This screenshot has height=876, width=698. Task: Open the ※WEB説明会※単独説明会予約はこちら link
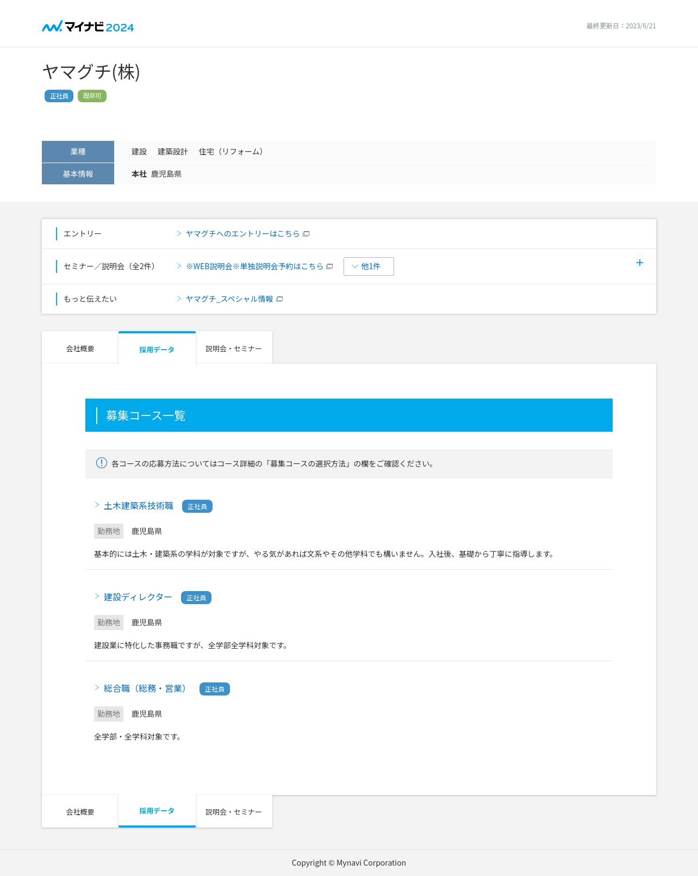click(254, 266)
